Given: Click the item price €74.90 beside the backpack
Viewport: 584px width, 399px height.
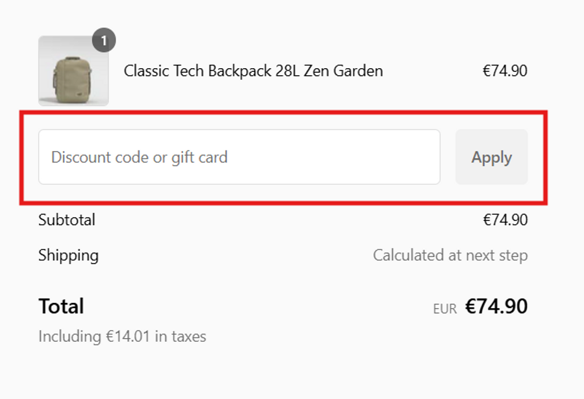Looking at the screenshot, I should (x=505, y=71).
